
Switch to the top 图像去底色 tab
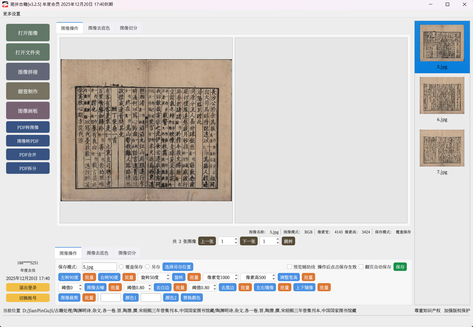[99, 28]
